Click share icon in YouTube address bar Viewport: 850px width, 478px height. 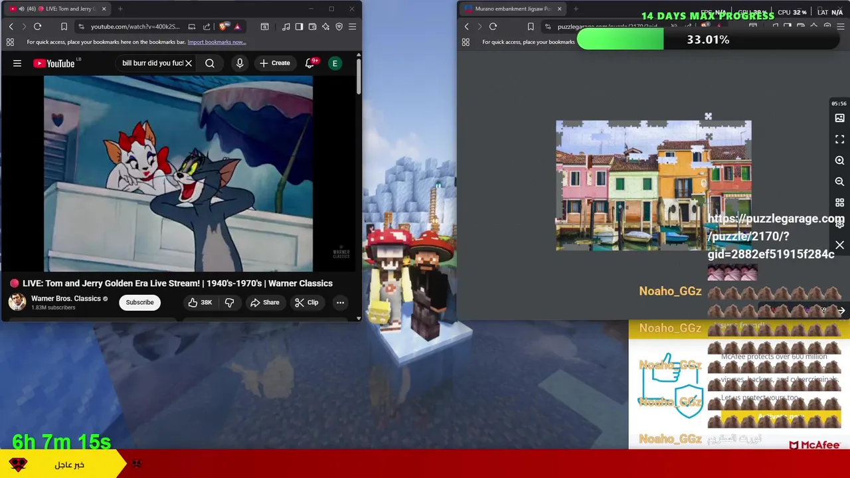(x=207, y=27)
